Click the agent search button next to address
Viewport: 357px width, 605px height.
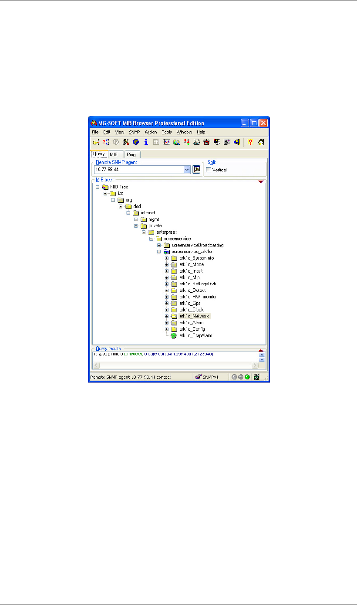pos(196,170)
